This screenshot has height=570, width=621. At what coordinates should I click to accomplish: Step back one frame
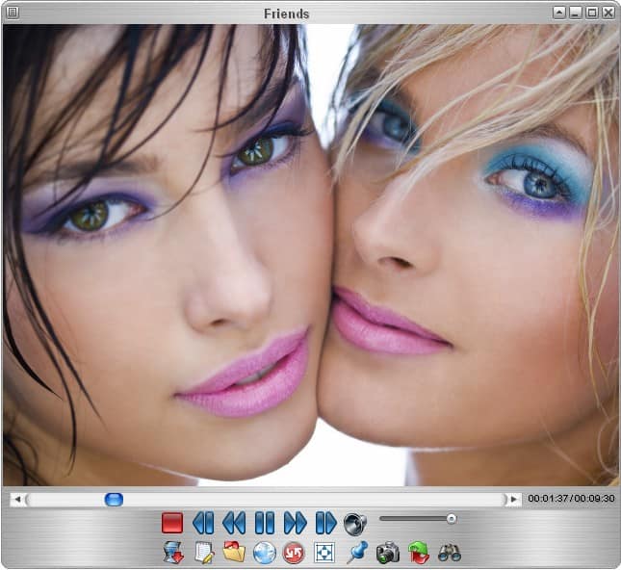[x=203, y=523]
